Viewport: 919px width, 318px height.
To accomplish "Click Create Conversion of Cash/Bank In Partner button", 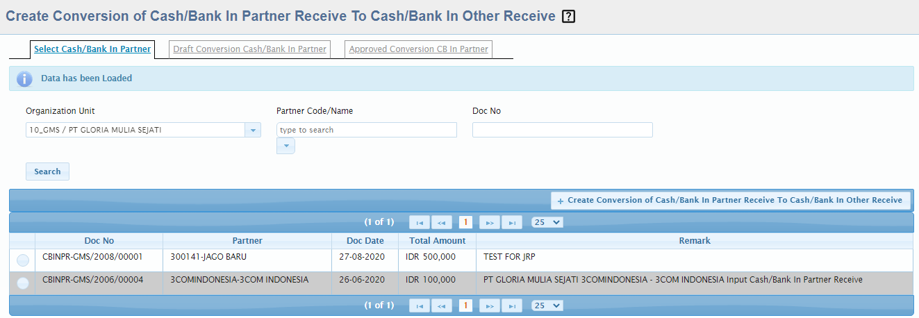I will (x=730, y=200).
